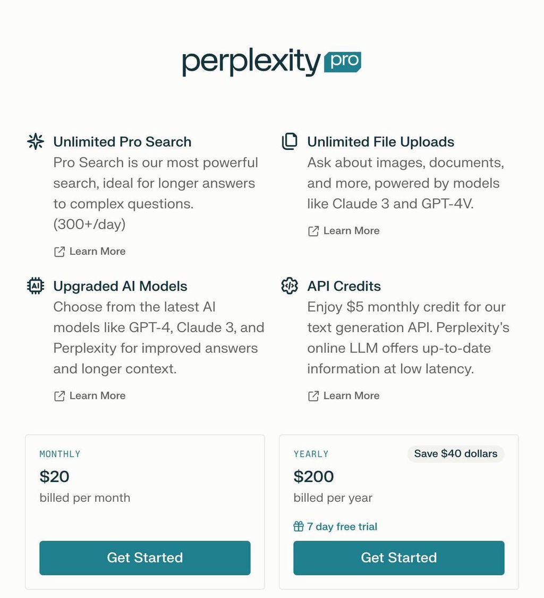Click the sparkle icon beside Unlimited Pro Search
Viewport: 544px width, 598px height.
click(x=36, y=141)
